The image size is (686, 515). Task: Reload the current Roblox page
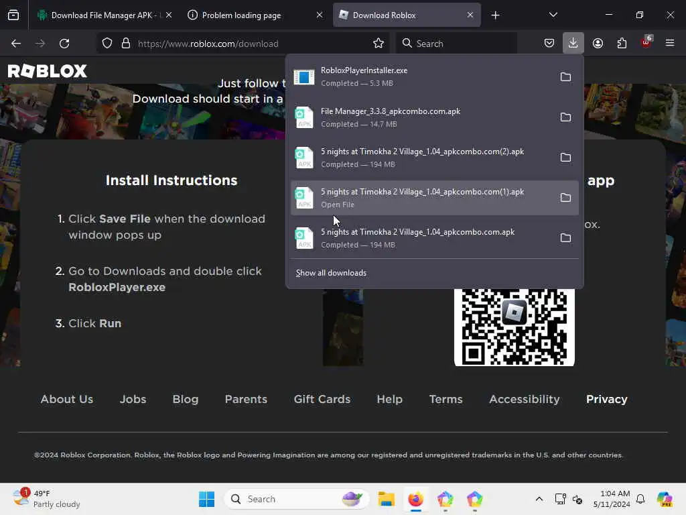click(x=64, y=44)
